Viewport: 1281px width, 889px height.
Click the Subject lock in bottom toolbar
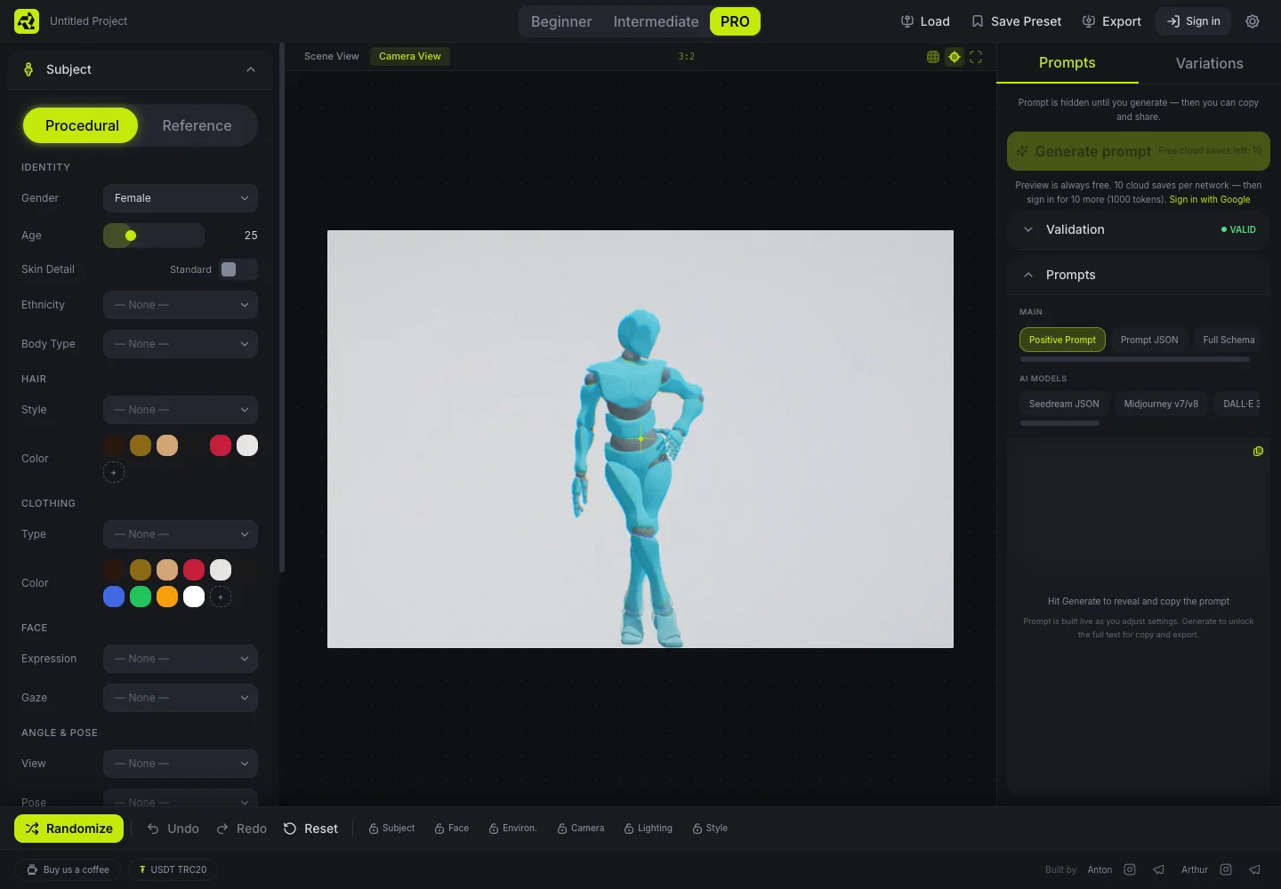(391, 829)
